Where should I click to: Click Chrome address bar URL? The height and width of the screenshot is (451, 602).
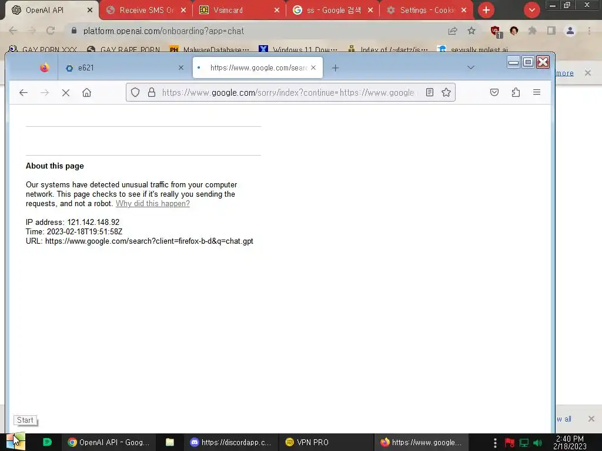pos(163,31)
